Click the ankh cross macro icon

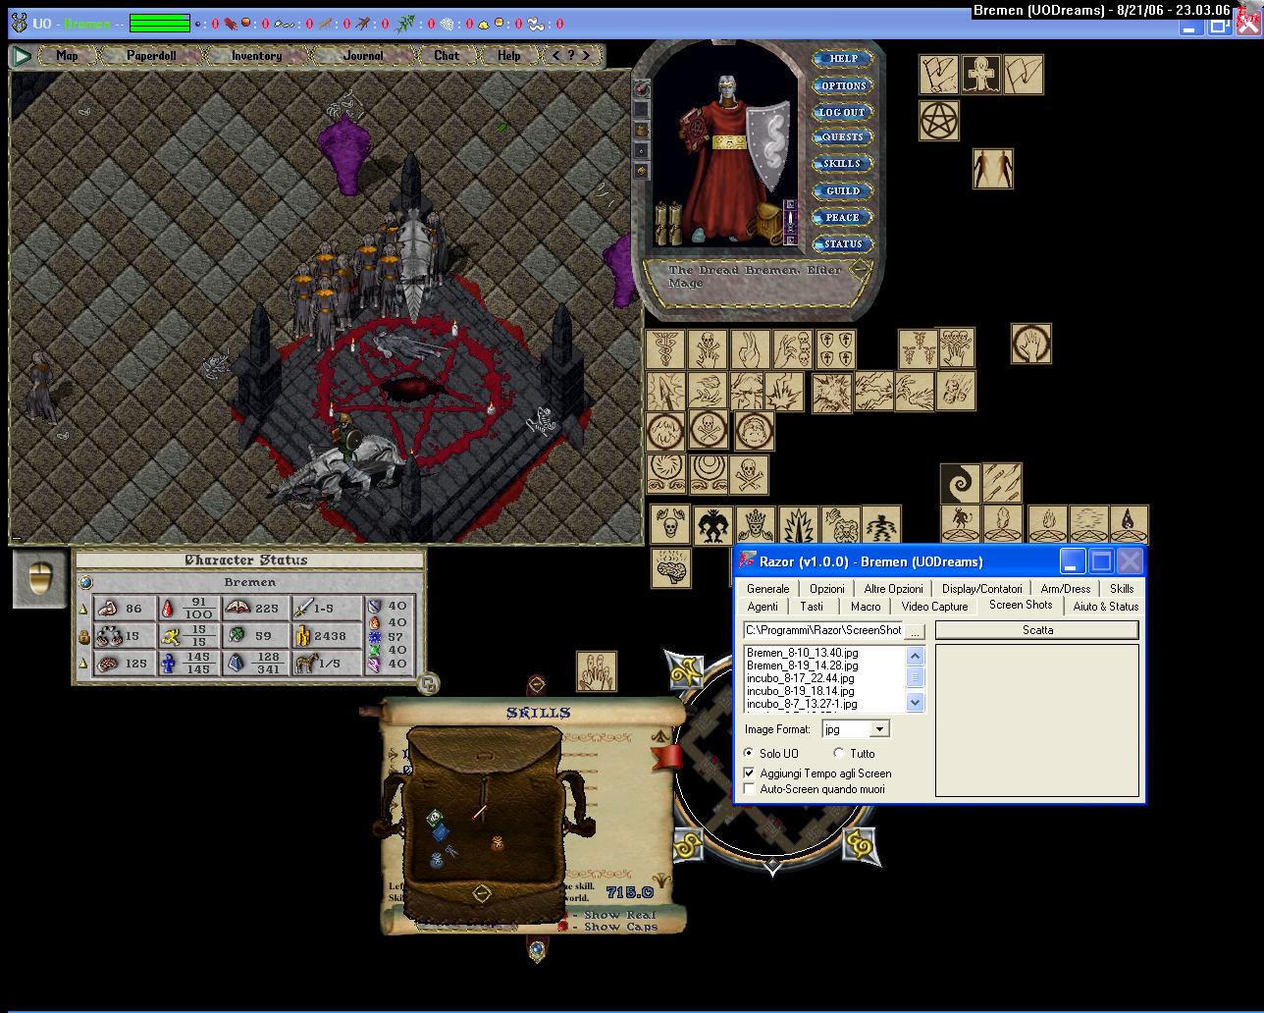click(x=980, y=75)
